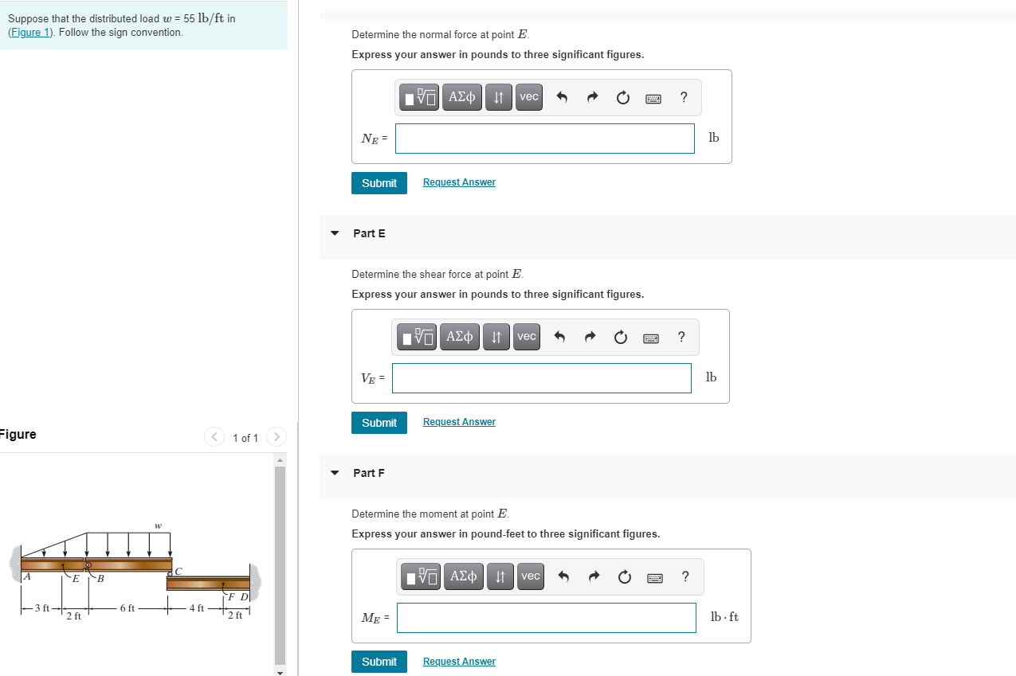Click the next figure navigation arrow

click(x=276, y=437)
